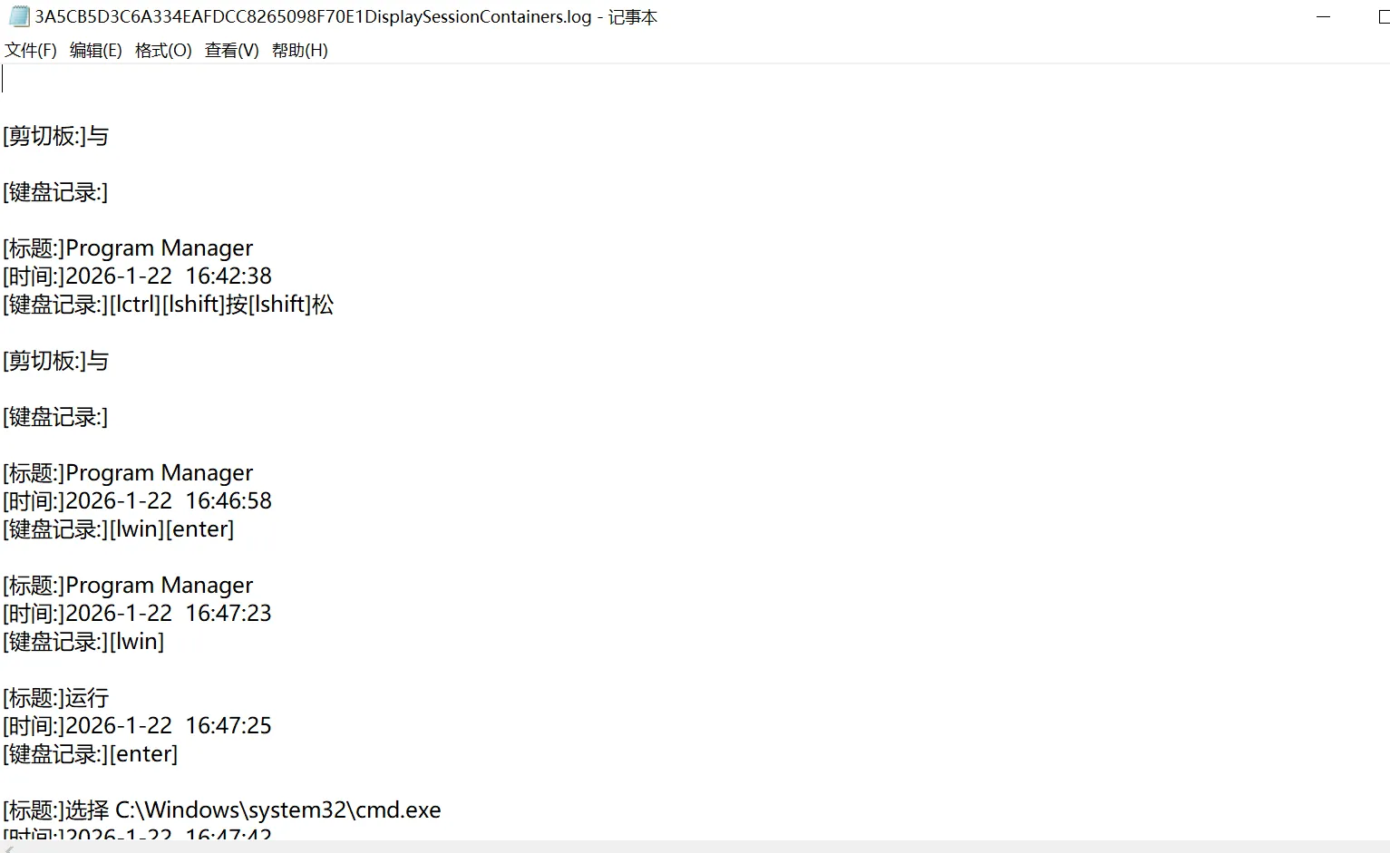Click the horizontal scrollbar at the bottom
This screenshot has height=853, width=1390.
689,847
